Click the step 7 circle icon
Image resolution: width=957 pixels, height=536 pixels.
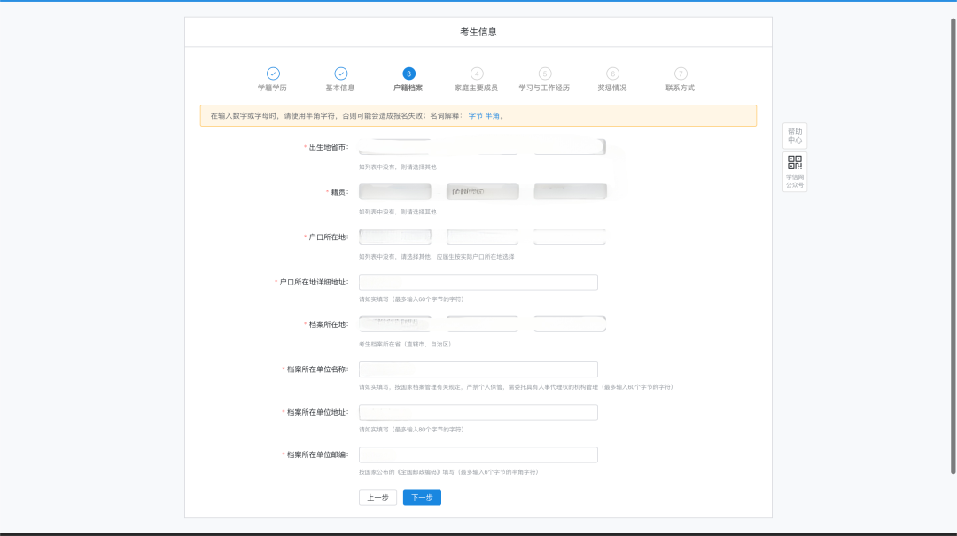point(681,74)
